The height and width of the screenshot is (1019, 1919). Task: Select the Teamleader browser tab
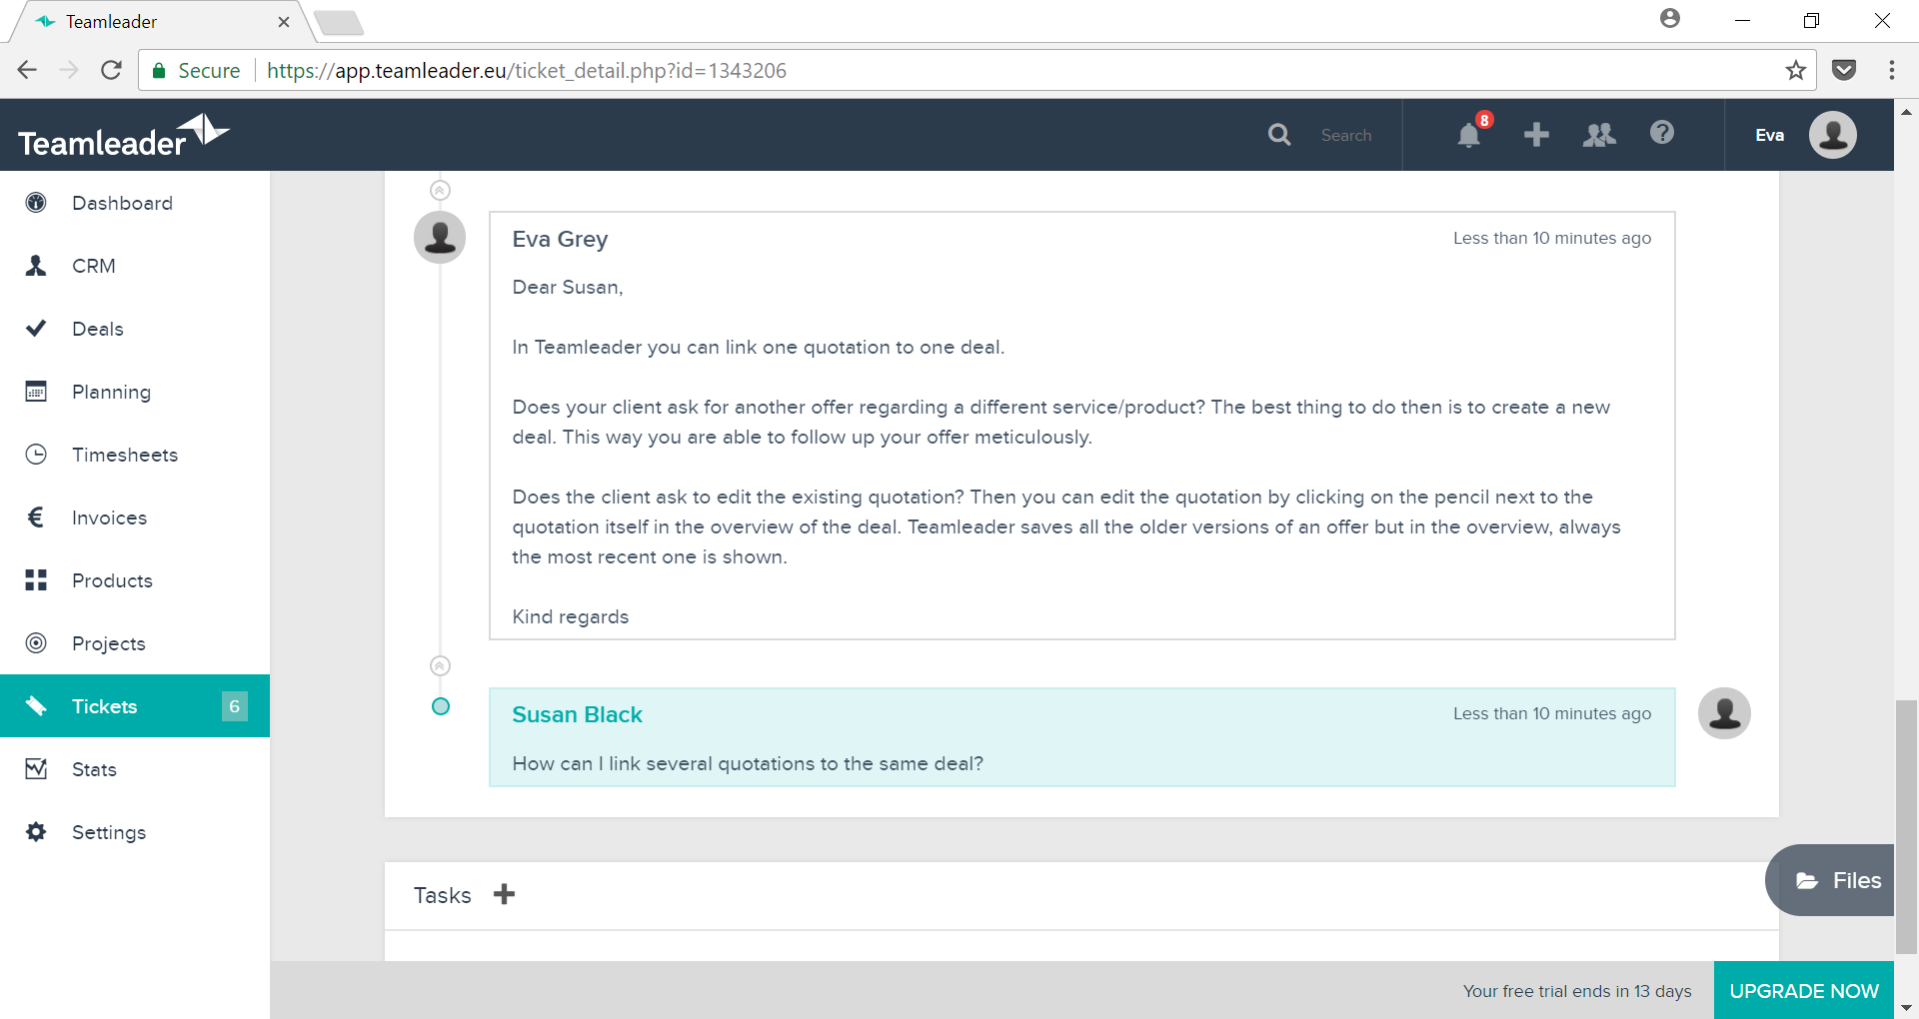(x=160, y=21)
